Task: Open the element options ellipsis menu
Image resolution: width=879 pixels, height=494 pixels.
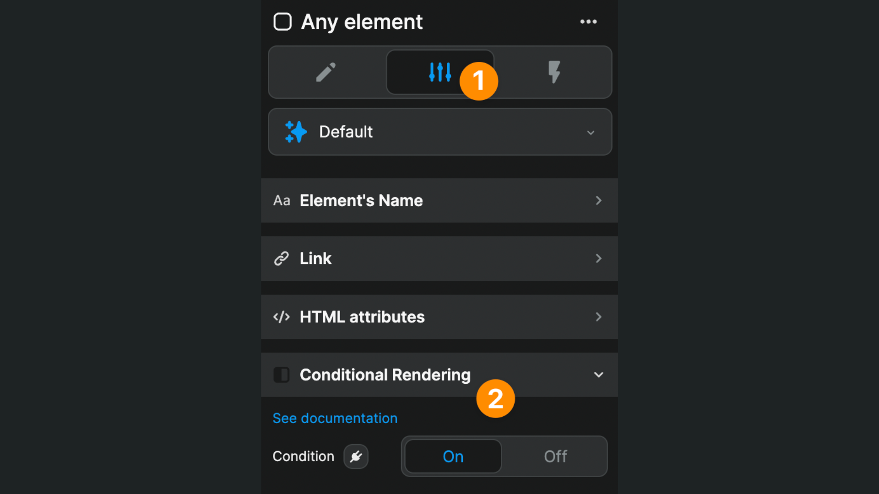Action: click(588, 21)
